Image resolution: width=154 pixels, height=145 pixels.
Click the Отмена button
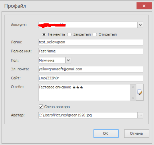click(x=137, y=134)
